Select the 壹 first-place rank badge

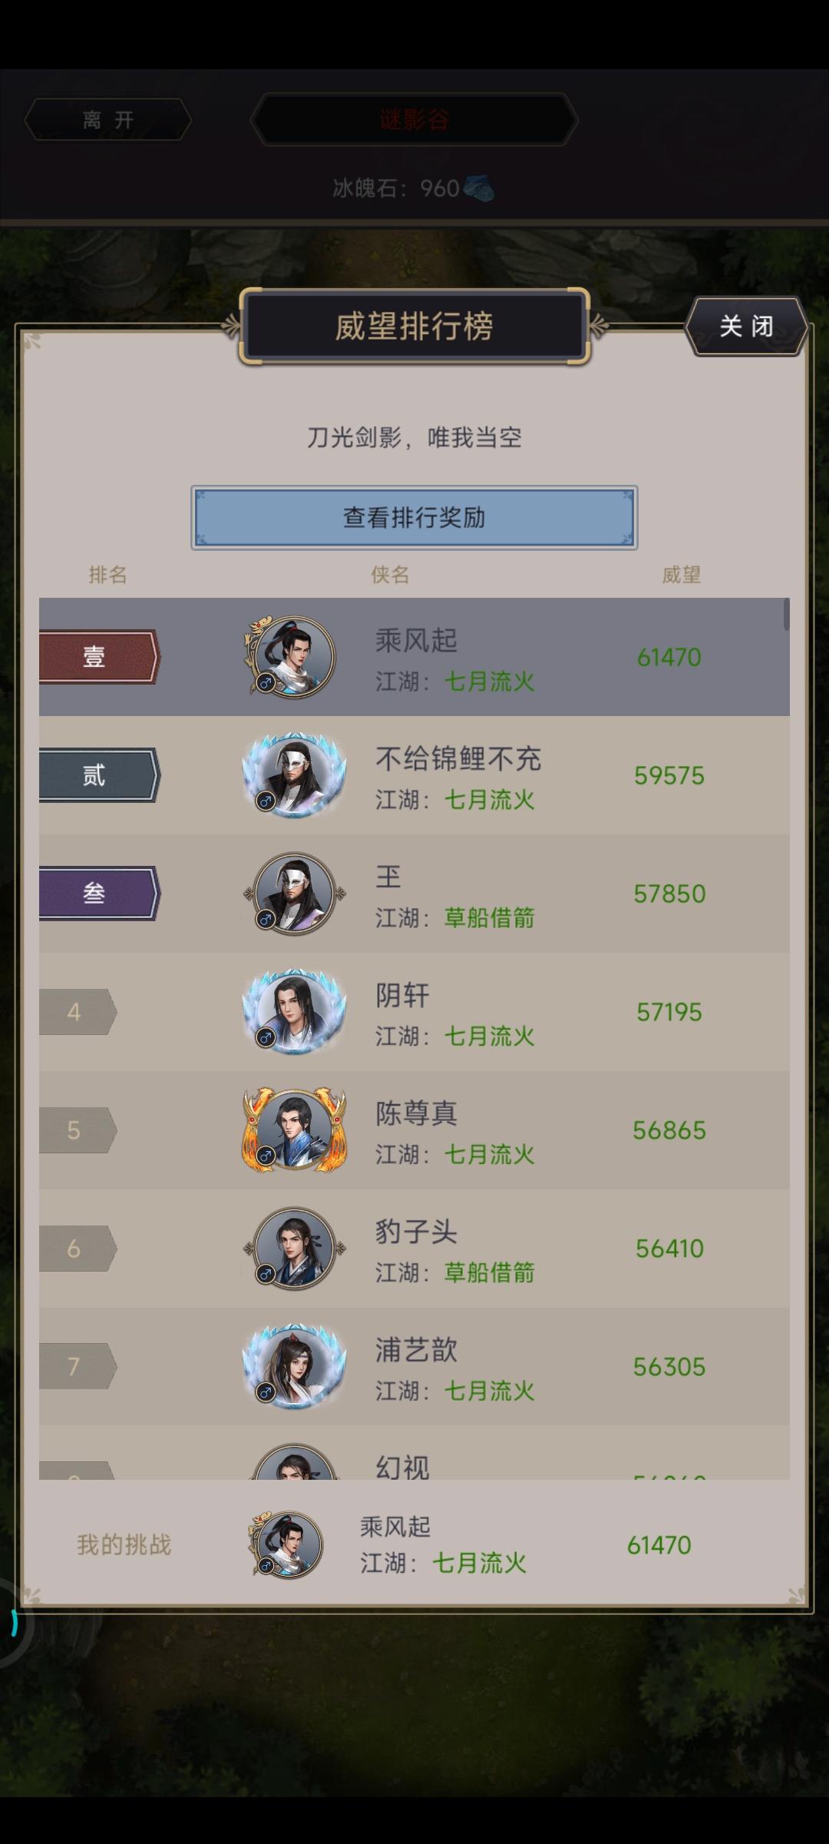coord(99,657)
